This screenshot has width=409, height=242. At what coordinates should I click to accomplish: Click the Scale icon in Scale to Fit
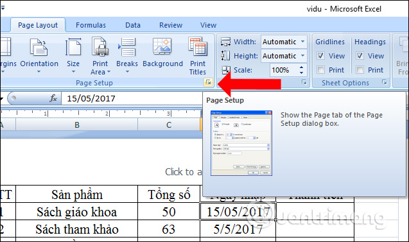coord(225,70)
